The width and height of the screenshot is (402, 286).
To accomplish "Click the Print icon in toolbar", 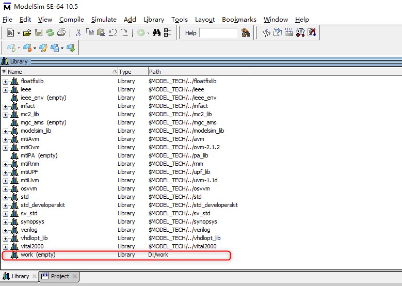I will pos(61,33).
